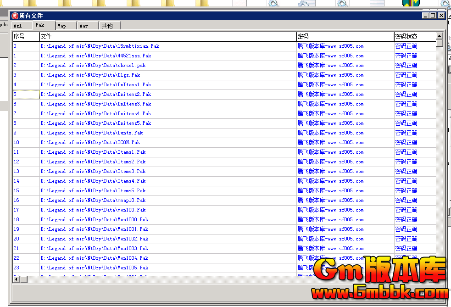Select the ICON.Pak file row

(x=90, y=142)
